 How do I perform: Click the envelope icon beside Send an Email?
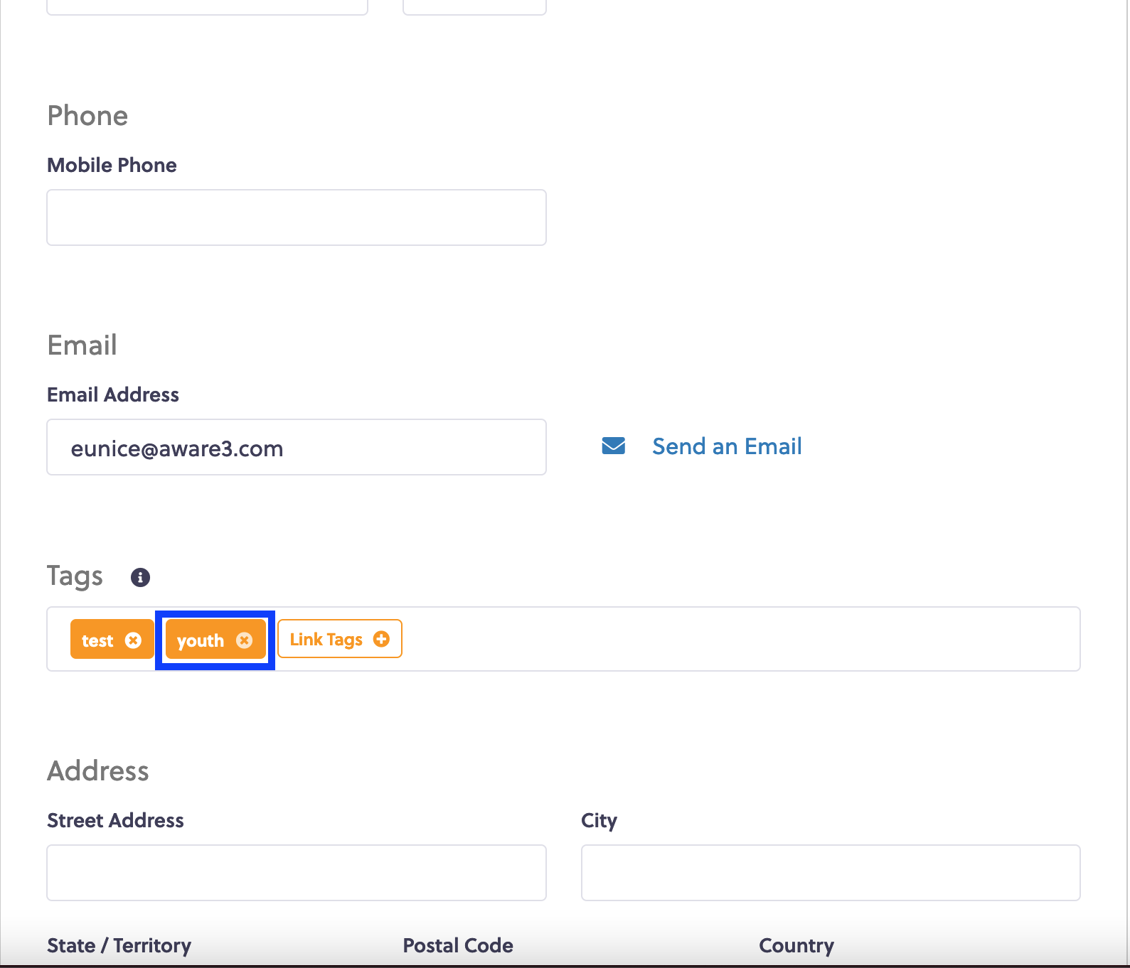point(614,446)
